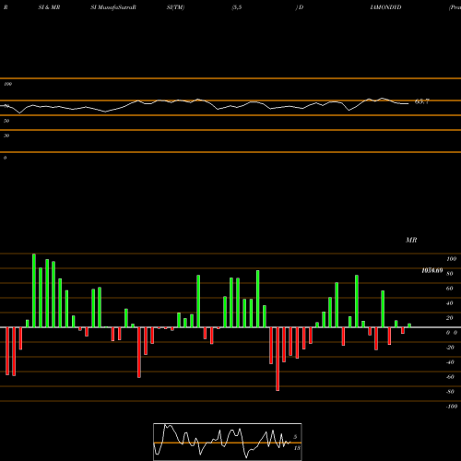Click the "SI & MR" header text

49,7
